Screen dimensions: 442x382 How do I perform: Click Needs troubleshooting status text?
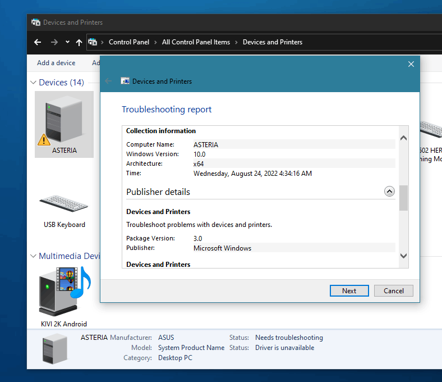click(x=289, y=338)
